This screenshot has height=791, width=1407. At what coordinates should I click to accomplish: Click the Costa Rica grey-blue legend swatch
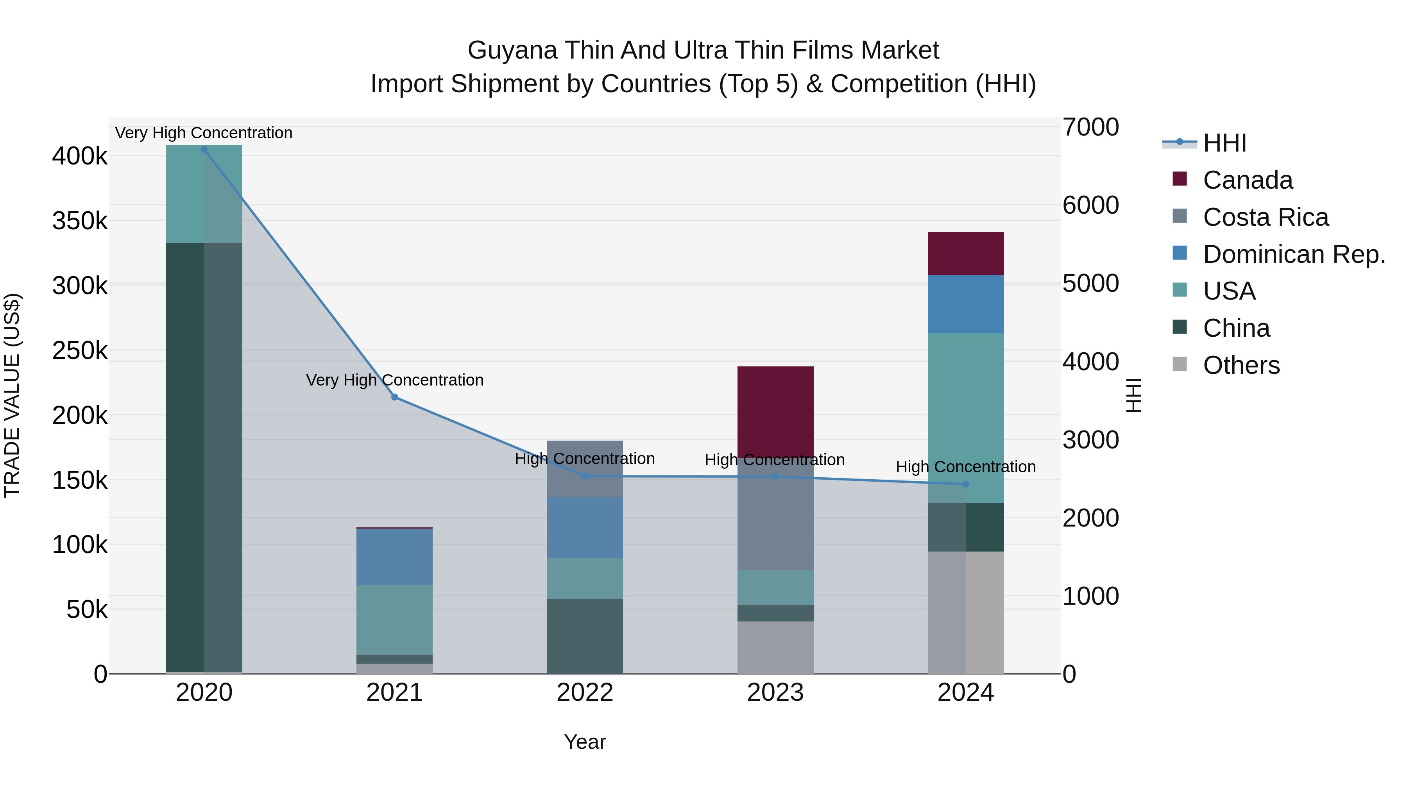pyautogui.click(x=1180, y=216)
